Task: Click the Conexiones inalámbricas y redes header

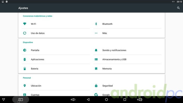Action: [x=37, y=16]
